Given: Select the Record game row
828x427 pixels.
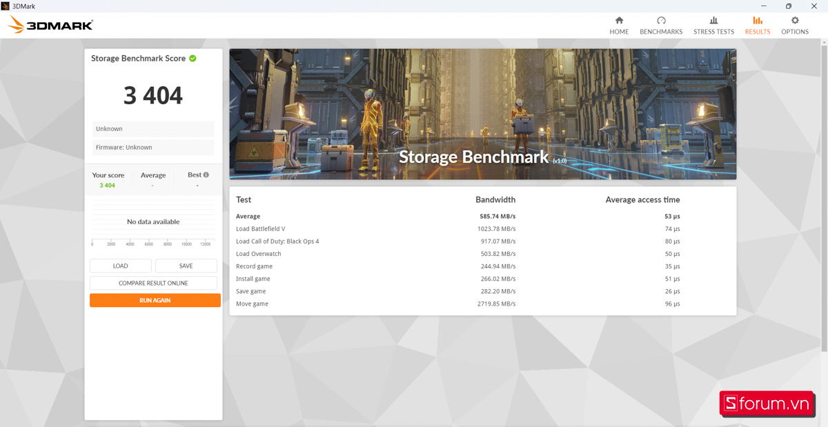Looking at the screenshot, I should point(482,266).
